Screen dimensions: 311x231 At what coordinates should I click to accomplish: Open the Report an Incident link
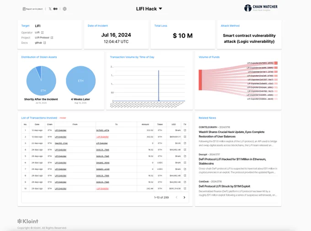33,9
